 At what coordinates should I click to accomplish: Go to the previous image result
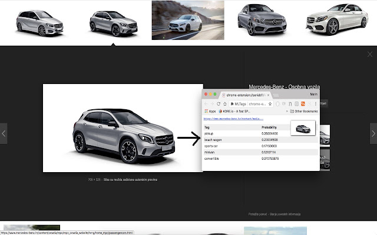(x=4, y=133)
